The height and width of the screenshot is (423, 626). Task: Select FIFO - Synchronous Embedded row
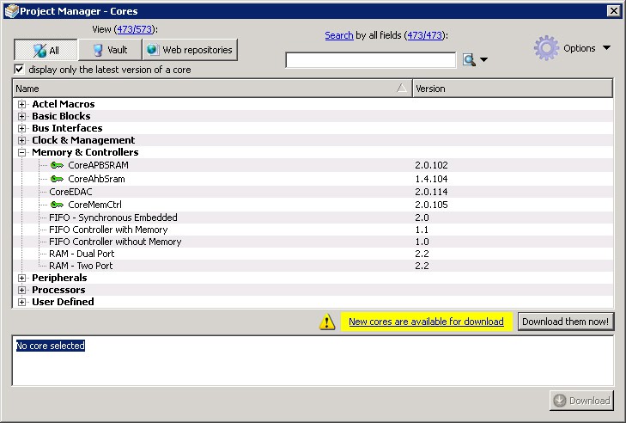pos(313,218)
